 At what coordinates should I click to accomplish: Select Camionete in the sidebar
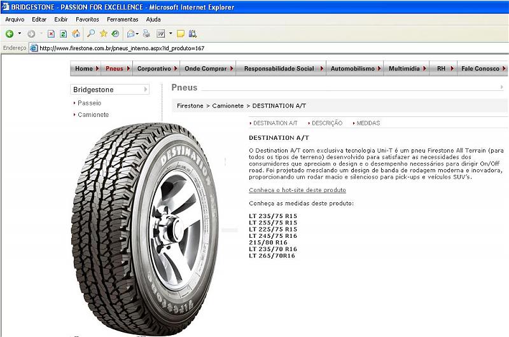93,114
